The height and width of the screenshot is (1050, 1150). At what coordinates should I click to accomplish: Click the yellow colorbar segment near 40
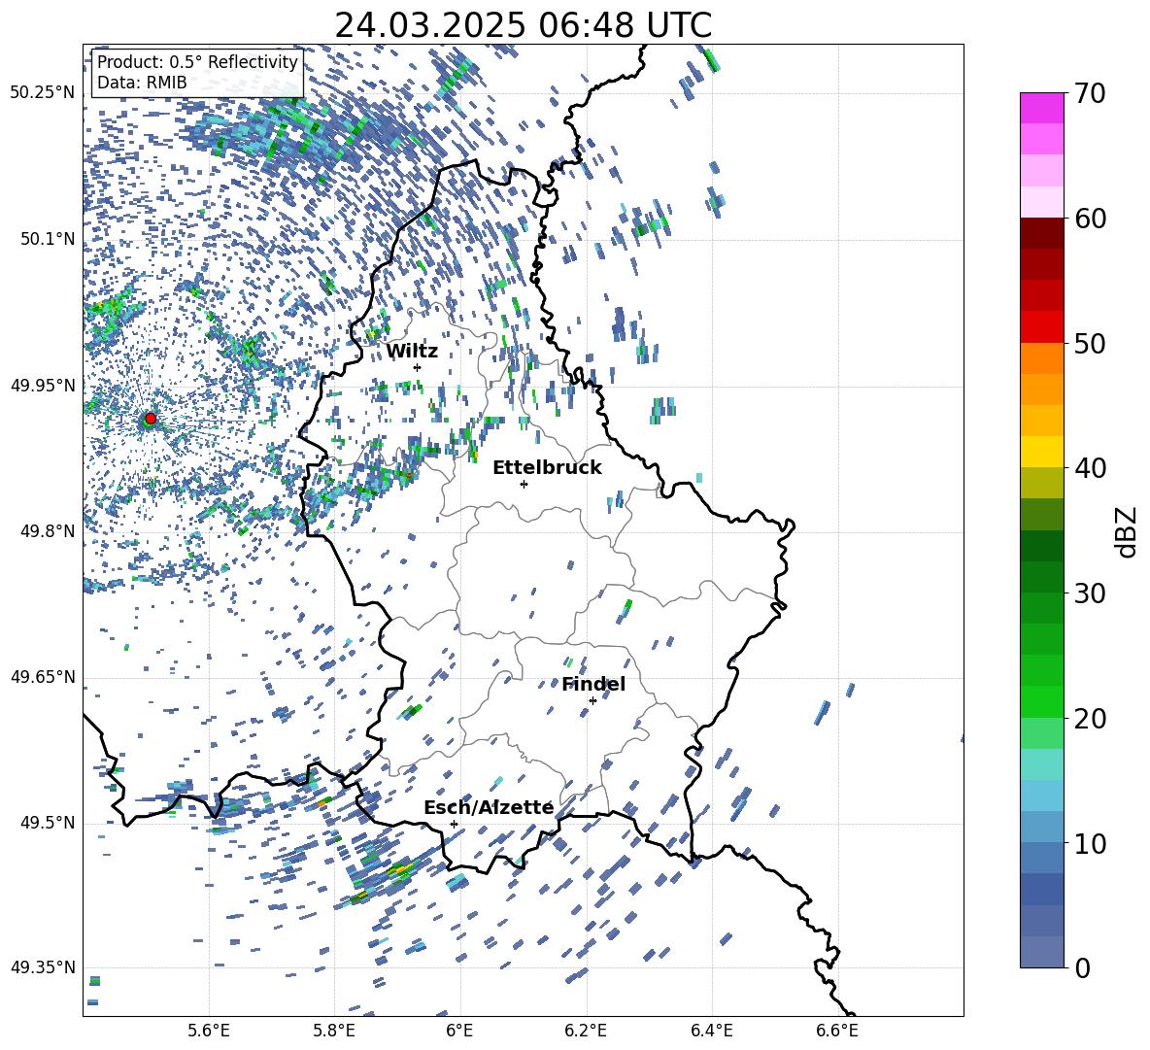(x=1041, y=452)
